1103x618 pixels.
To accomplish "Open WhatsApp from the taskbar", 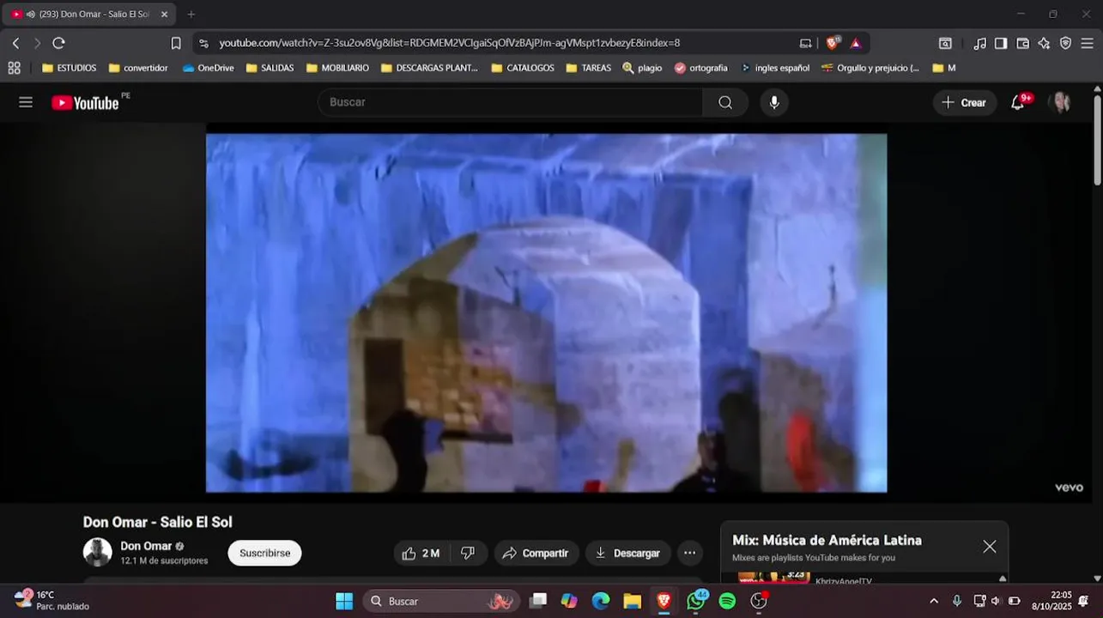I will point(696,601).
